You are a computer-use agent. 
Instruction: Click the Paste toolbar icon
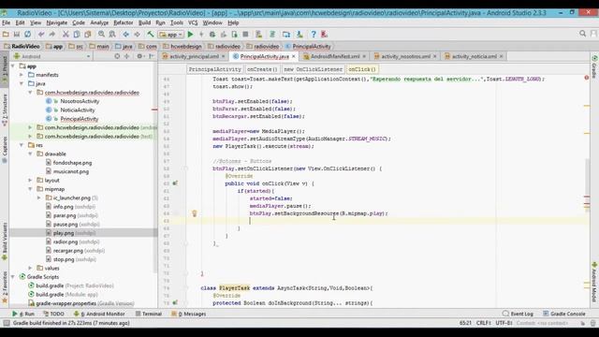coord(88,35)
